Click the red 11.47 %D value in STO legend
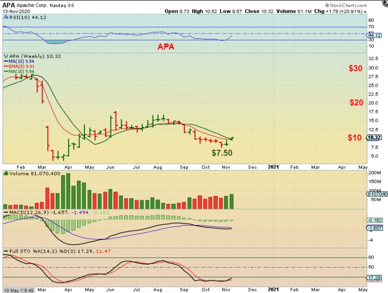 point(103,251)
